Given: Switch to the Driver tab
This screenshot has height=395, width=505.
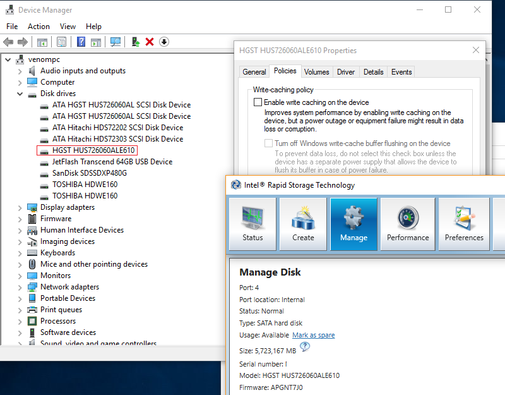Looking at the screenshot, I should click(x=346, y=72).
